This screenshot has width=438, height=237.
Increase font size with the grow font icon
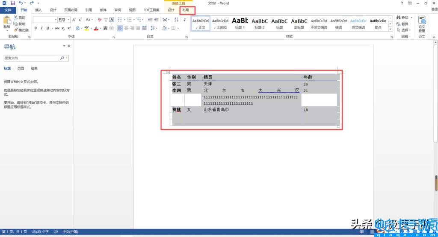tap(74, 20)
